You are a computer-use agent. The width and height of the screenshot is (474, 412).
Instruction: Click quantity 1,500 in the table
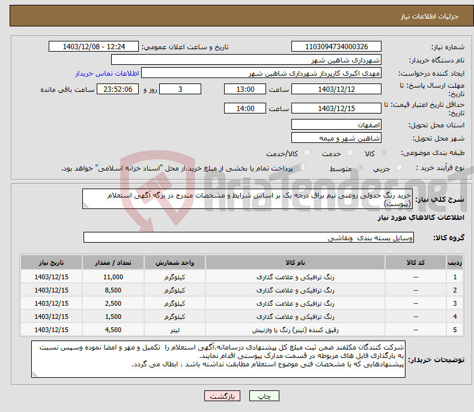(x=113, y=317)
